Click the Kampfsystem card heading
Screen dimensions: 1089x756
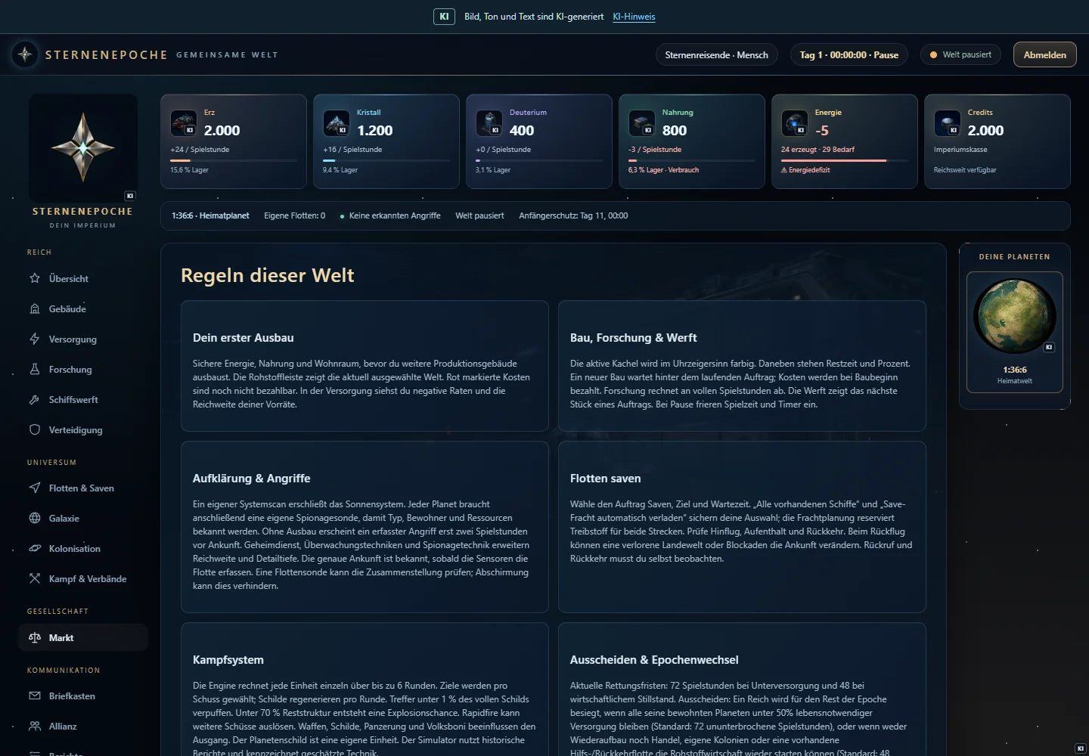click(228, 659)
